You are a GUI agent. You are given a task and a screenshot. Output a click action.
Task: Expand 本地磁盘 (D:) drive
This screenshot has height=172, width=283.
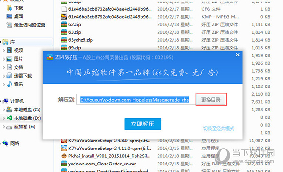coord(4,118)
